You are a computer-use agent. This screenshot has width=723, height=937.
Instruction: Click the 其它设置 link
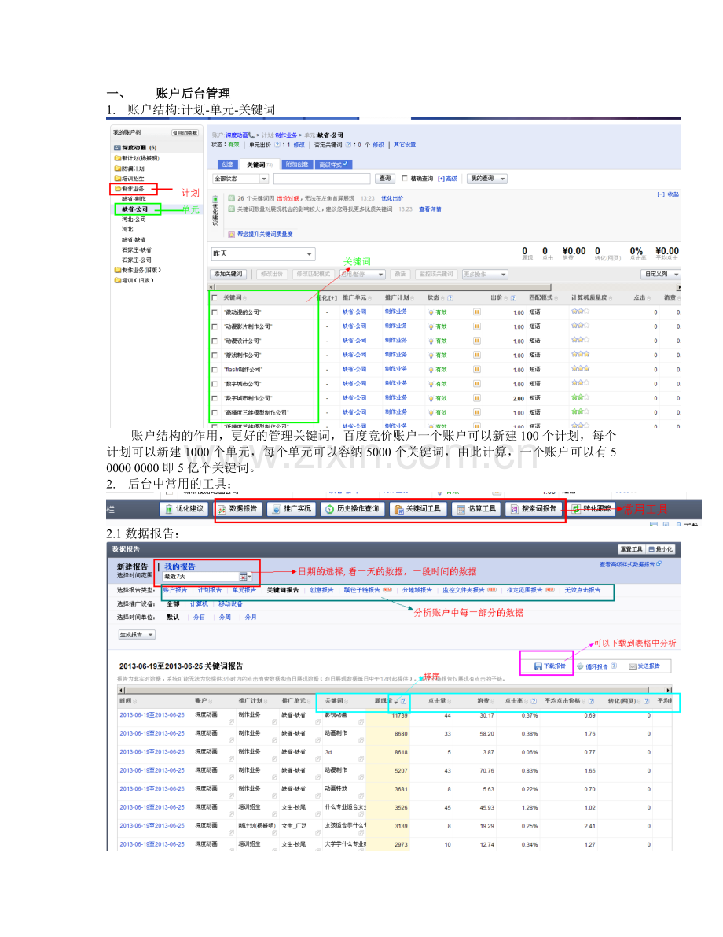tap(405, 145)
